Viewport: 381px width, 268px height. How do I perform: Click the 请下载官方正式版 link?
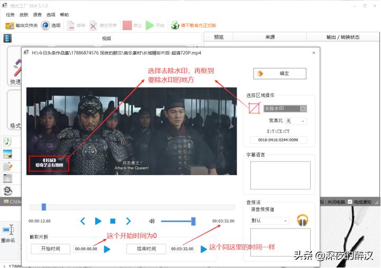(x=198, y=25)
